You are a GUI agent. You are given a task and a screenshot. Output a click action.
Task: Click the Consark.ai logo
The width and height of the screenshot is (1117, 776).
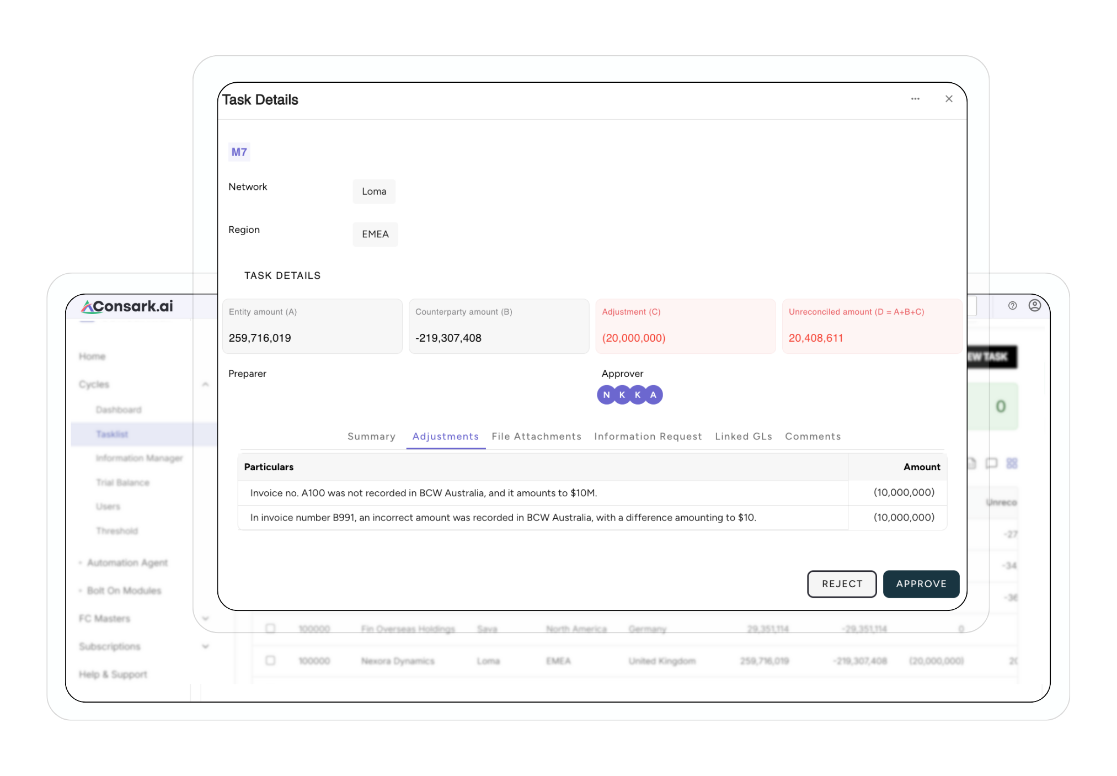tap(127, 306)
